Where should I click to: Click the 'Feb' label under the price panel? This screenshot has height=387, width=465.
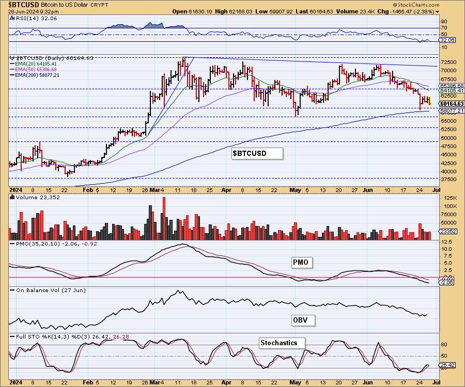pyautogui.click(x=88, y=190)
